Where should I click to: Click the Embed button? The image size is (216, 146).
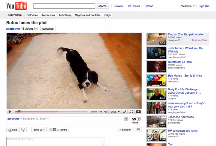(126, 130)
